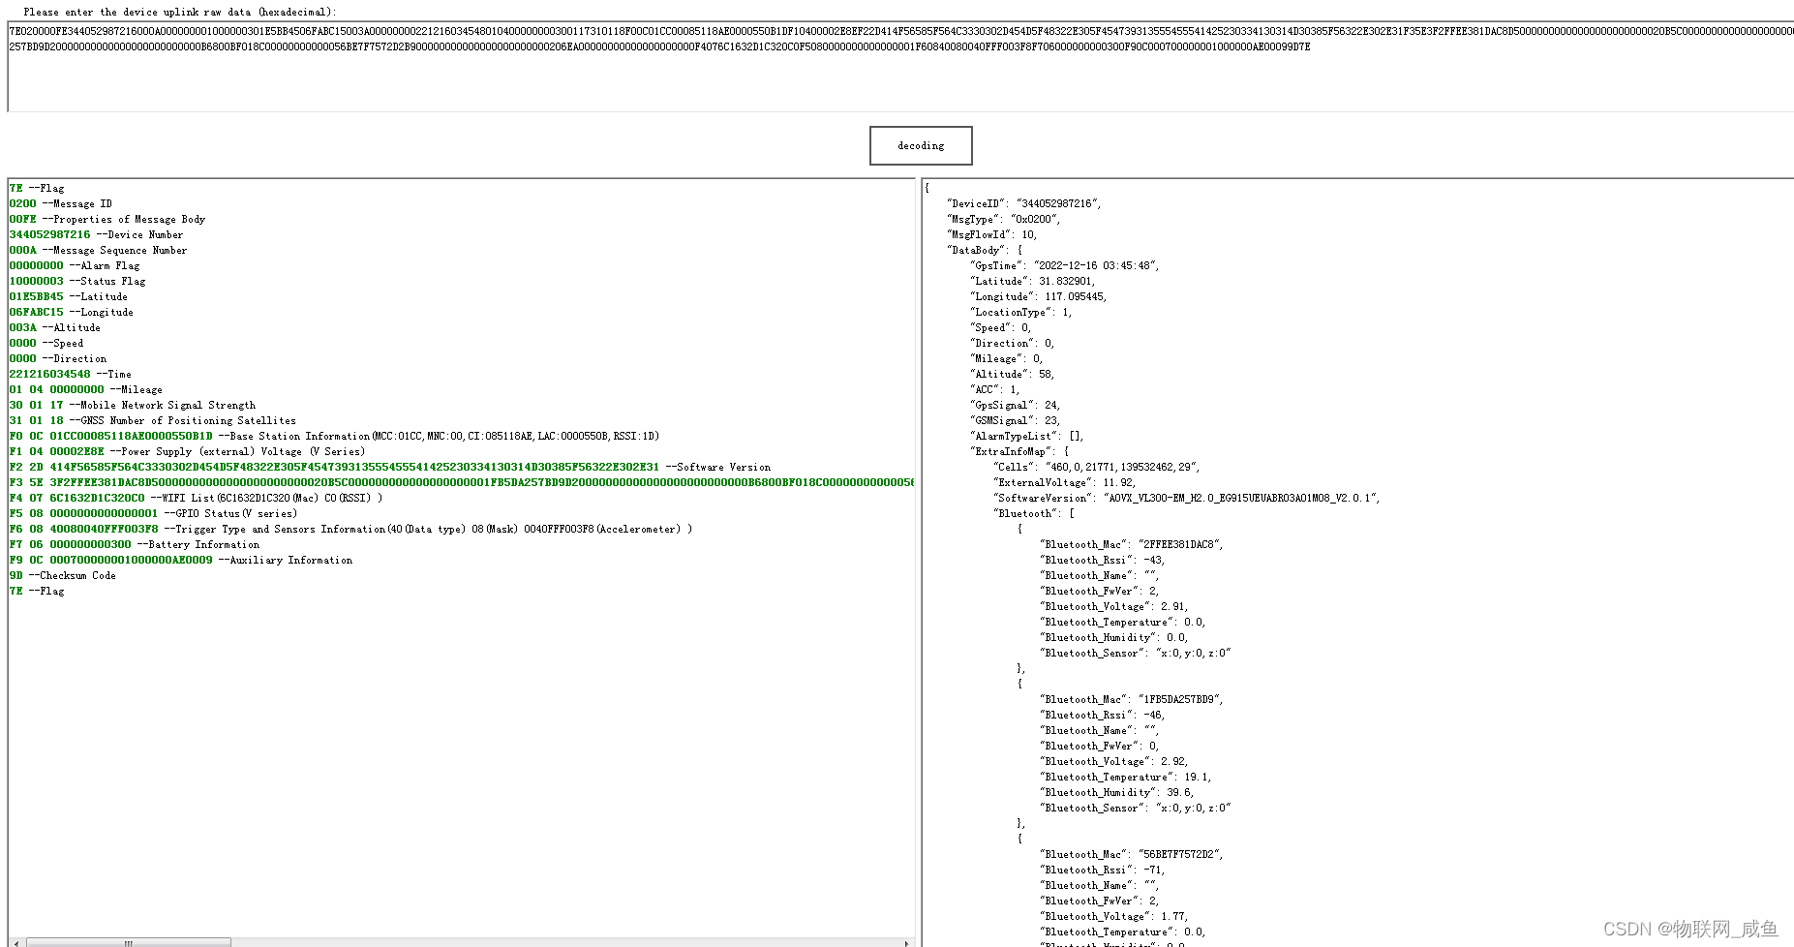Select the WIFI List line F4 07

tap(194, 498)
